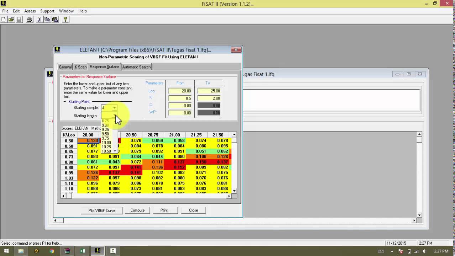Select 10.00 in starting length list
455x256 pixels.
tap(106, 142)
